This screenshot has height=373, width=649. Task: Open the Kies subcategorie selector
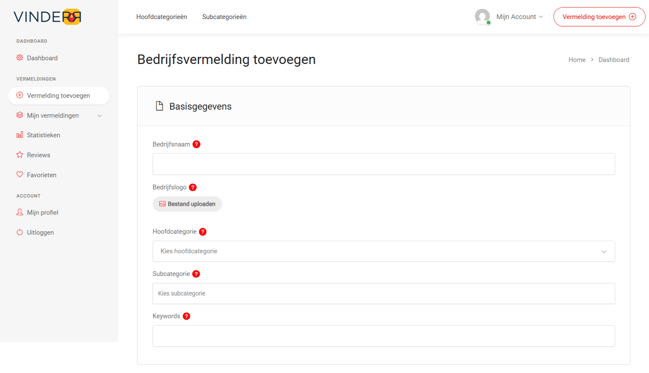pyautogui.click(x=384, y=294)
